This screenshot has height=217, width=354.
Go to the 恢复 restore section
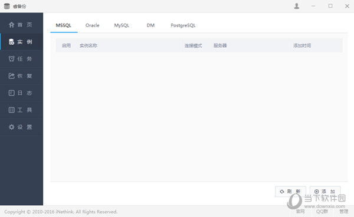(x=21, y=76)
